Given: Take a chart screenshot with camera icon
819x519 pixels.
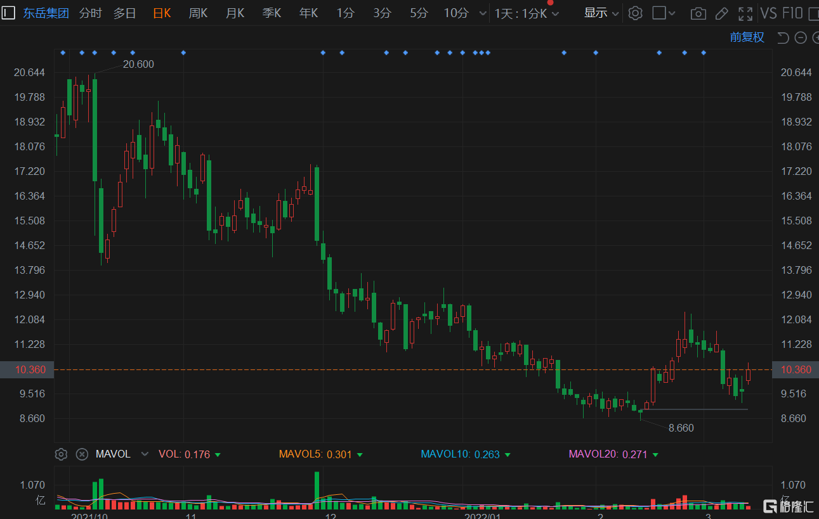Looking at the screenshot, I should [x=698, y=13].
